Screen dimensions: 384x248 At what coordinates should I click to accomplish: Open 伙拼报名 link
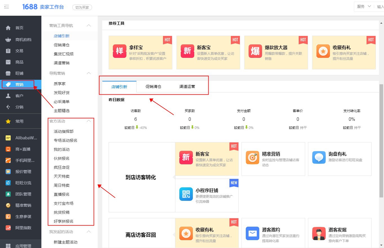coord(62,158)
